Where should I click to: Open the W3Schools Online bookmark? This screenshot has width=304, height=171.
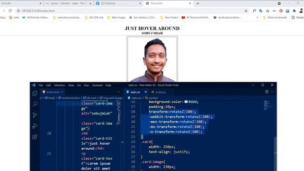36,18
